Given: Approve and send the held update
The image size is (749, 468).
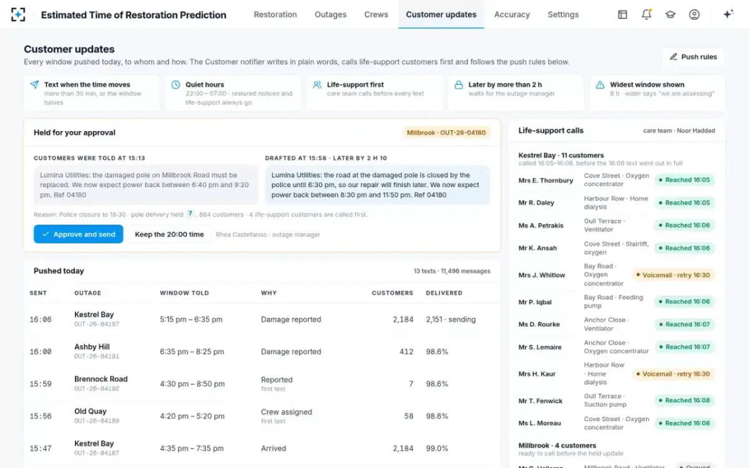Looking at the screenshot, I should coord(78,235).
